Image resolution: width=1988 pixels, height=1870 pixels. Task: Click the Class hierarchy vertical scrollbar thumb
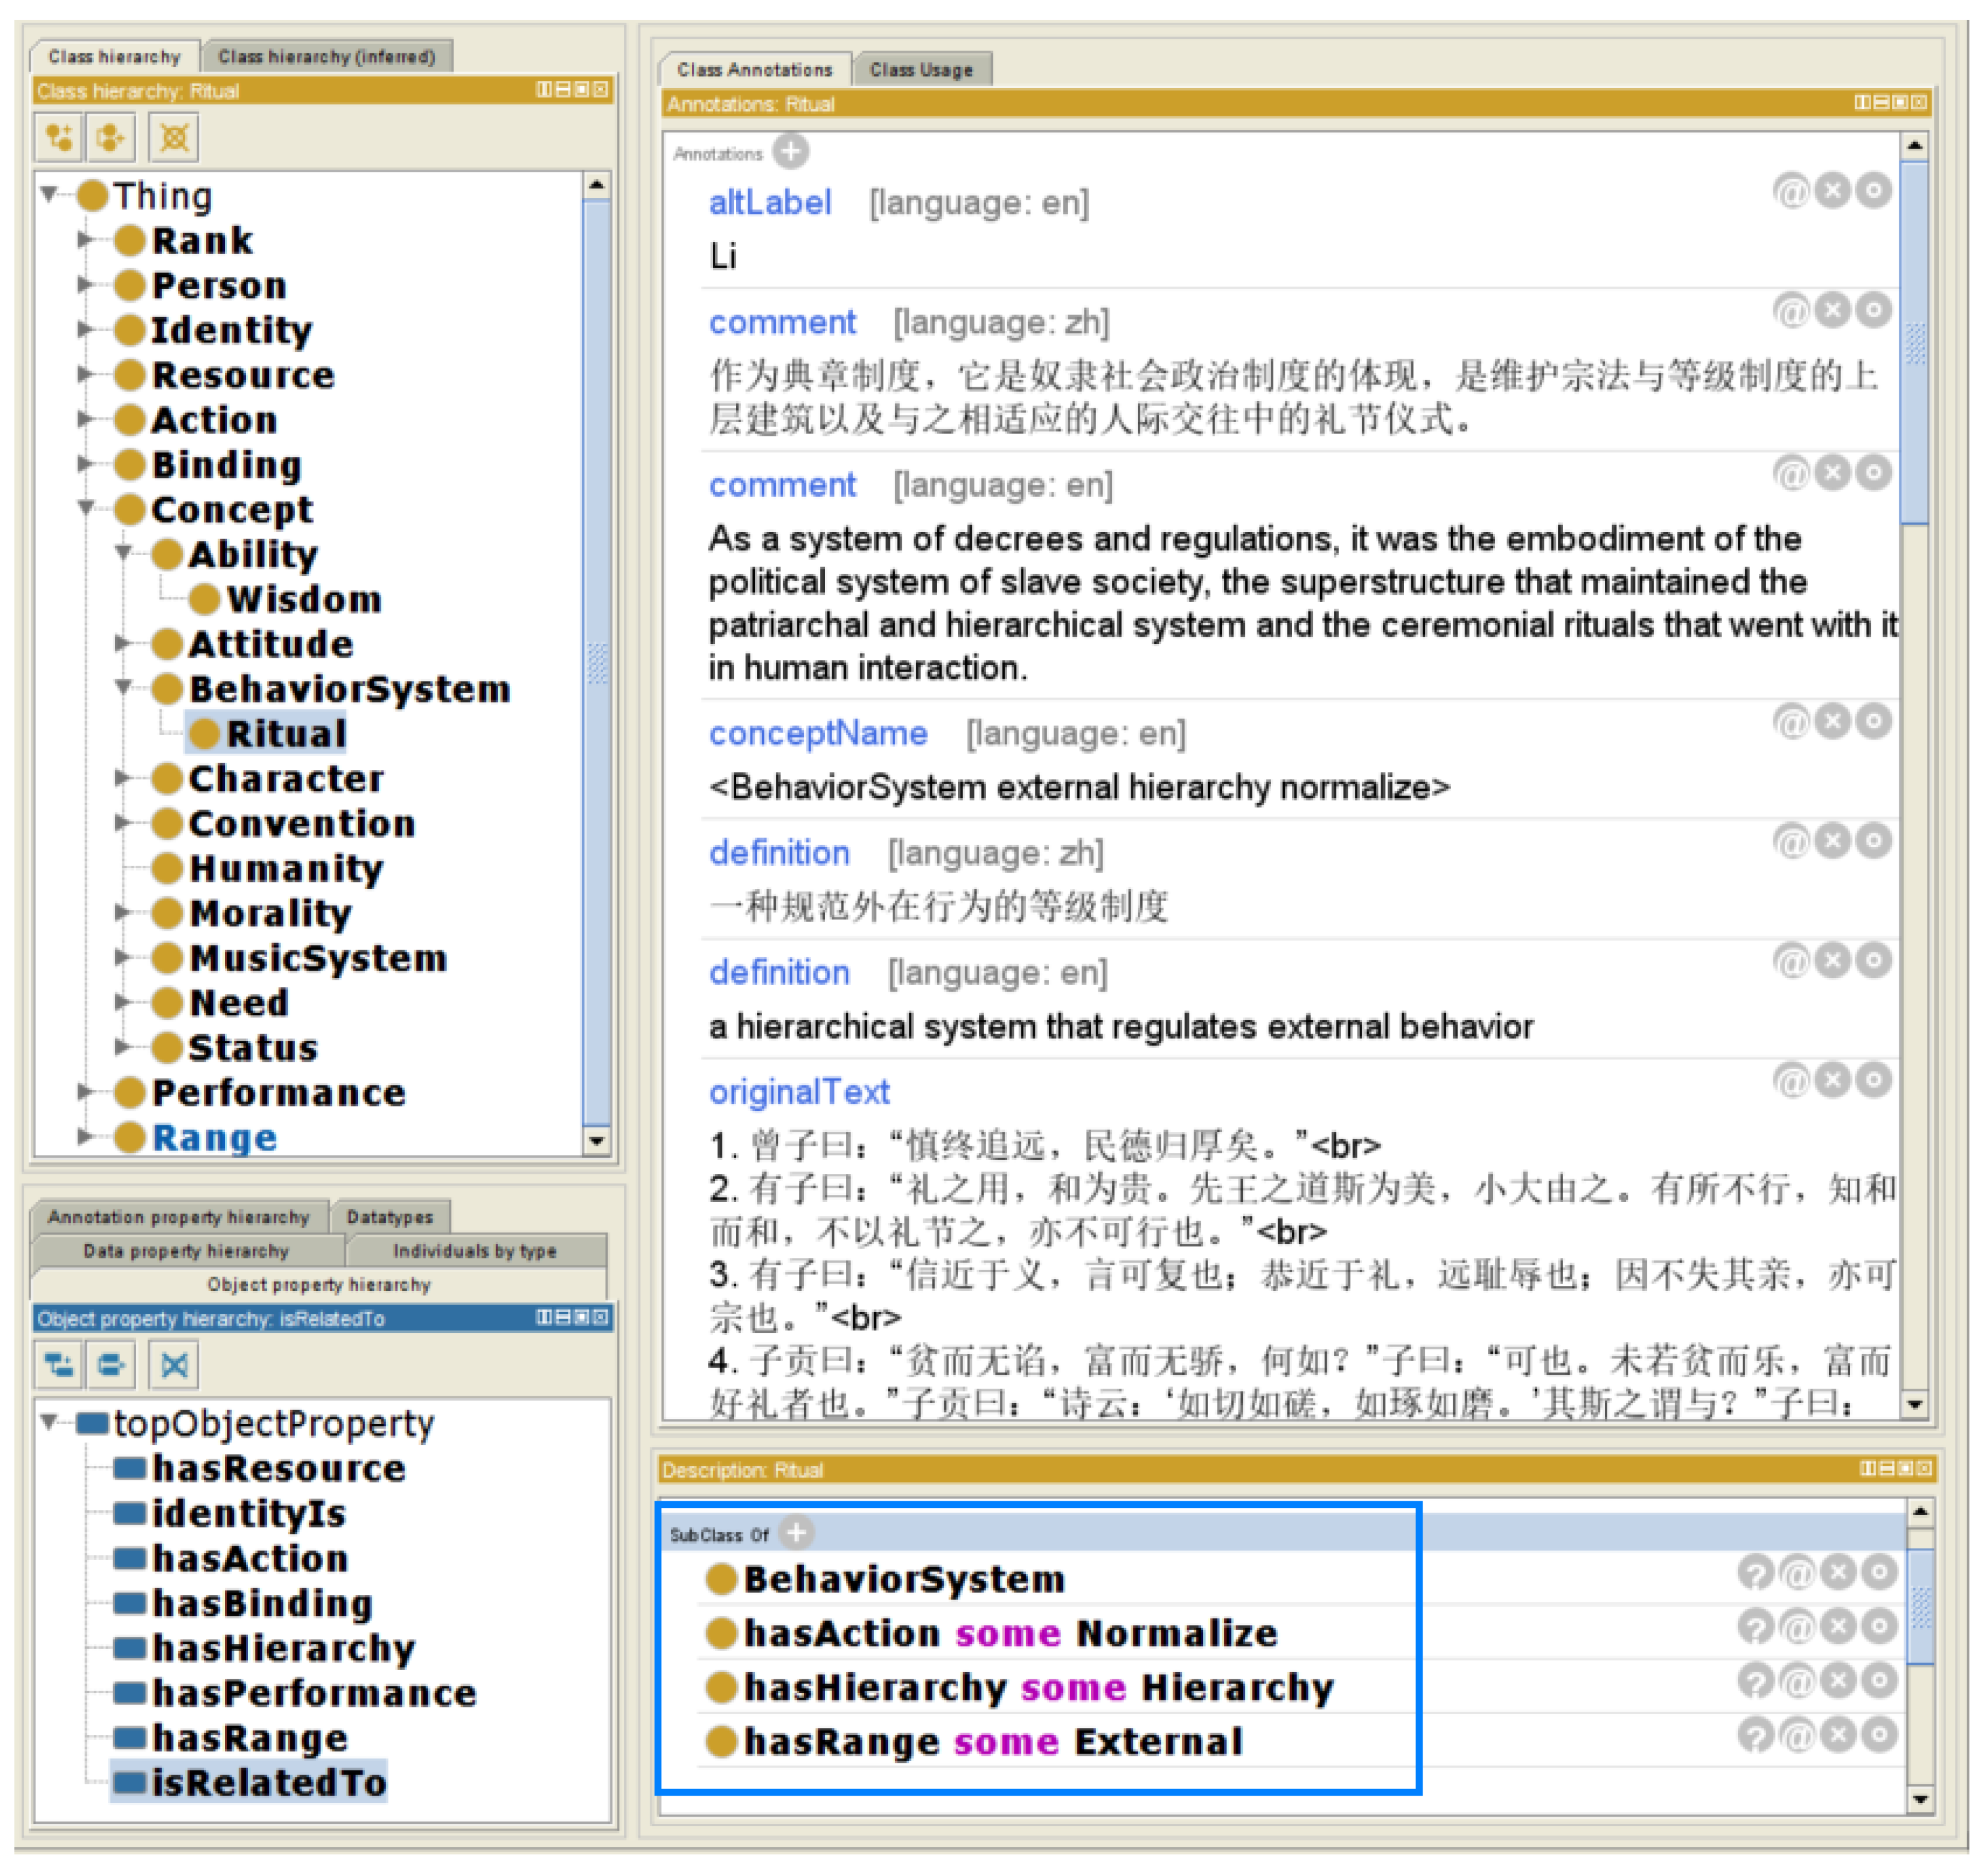[x=597, y=662]
